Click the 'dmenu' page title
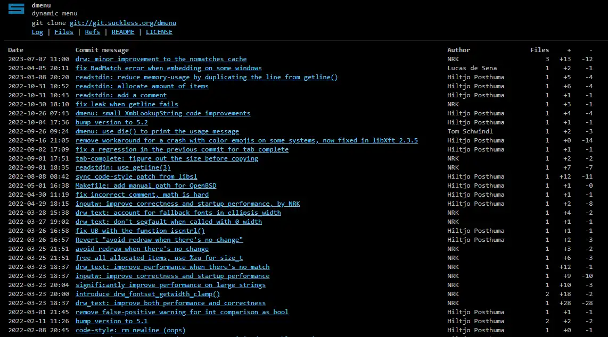Screen dimensions: 608x337 click(41, 5)
